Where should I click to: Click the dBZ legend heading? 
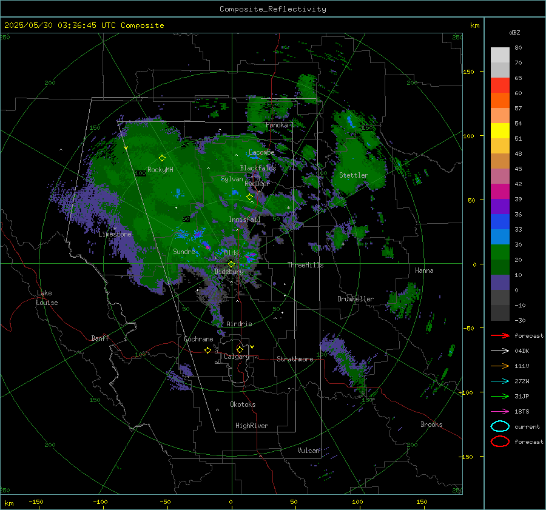[514, 32]
